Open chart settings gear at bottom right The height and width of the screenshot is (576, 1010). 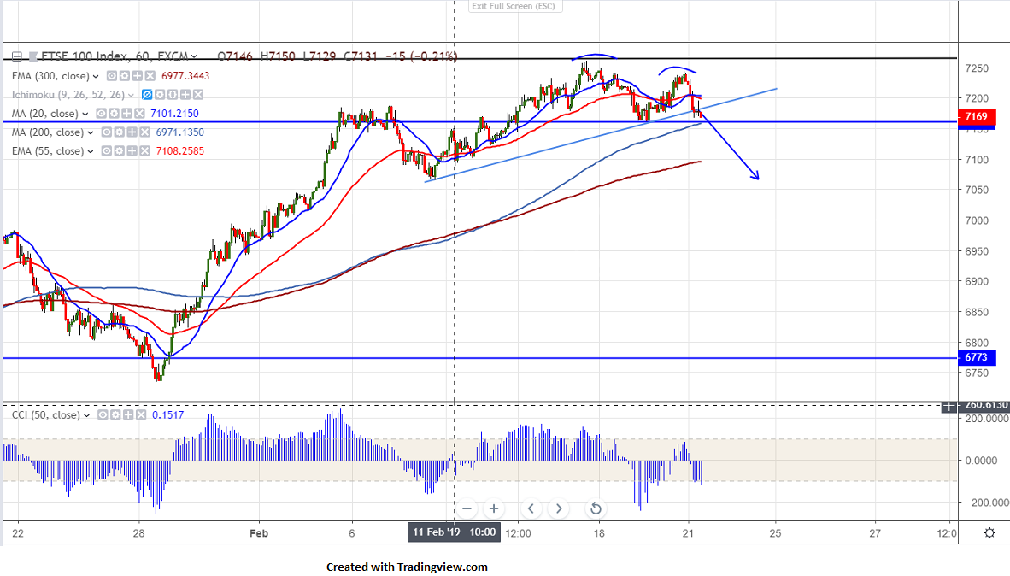click(989, 532)
